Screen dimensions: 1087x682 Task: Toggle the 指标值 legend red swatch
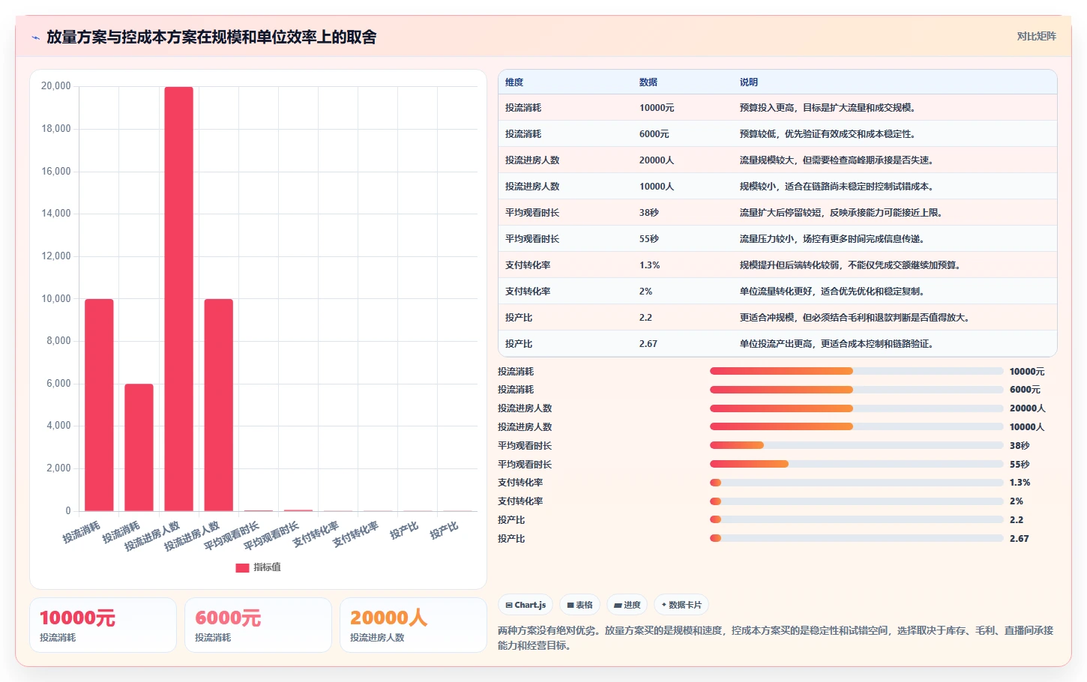(x=242, y=567)
